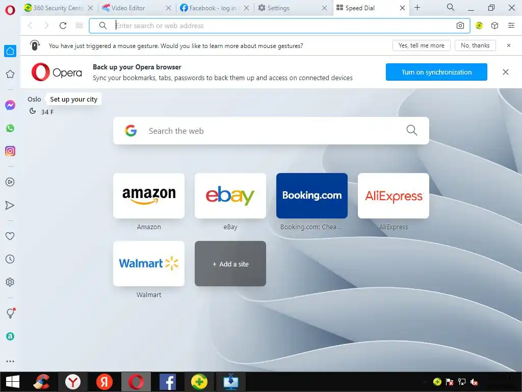The height and width of the screenshot is (392, 522).
Task: Close the Settings tab
Action: point(325,8)
